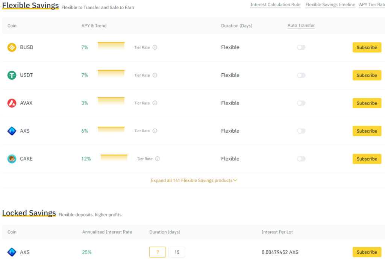The image size is (385, 262).
Task: Toggle Auto Transfer for USDT
Action: point(301,75)
